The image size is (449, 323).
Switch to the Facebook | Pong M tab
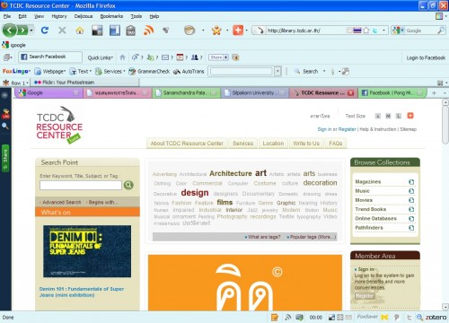point(392,93)
